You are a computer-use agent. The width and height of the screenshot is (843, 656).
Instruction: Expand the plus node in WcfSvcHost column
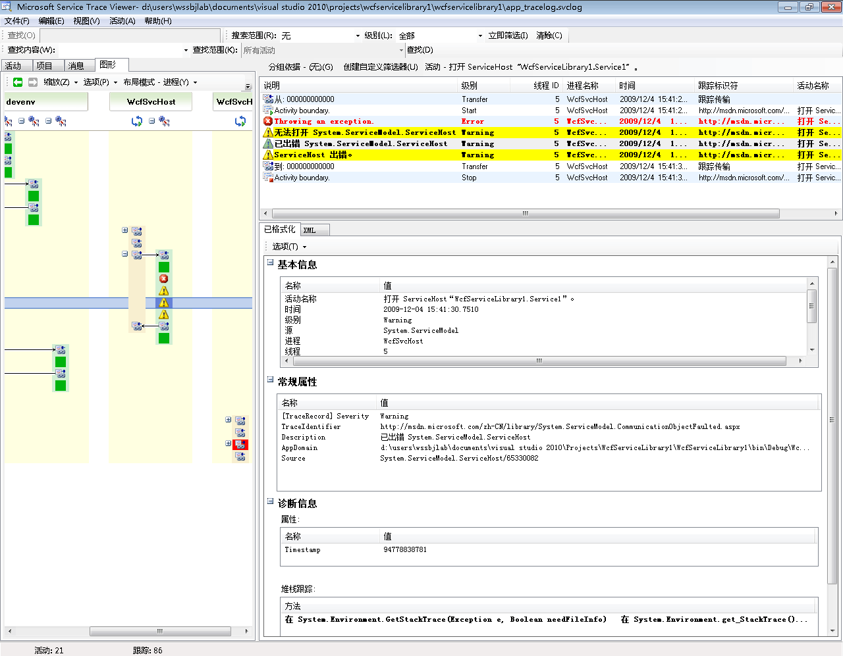pyautogui.click(x=125, y=230)
